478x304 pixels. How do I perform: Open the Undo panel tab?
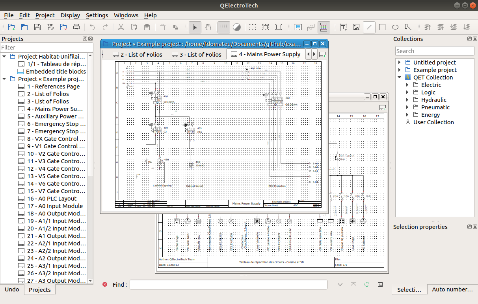click(12, 289)
